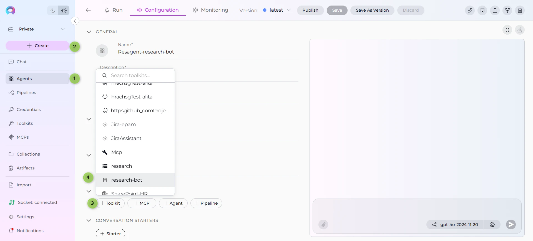Open the Private project dropdown
This screenshot has width=533, height=241.
37,29
